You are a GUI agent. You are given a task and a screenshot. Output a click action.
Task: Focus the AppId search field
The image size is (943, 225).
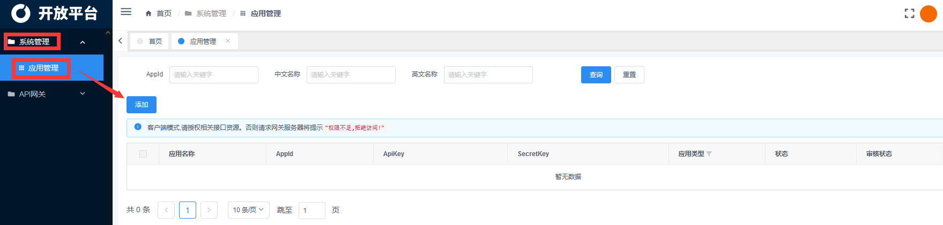point(214,75)
